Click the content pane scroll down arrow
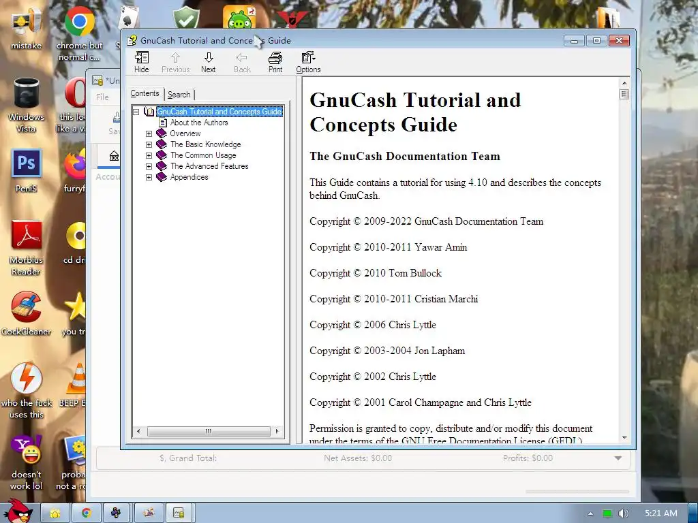 tap(624, 438)
